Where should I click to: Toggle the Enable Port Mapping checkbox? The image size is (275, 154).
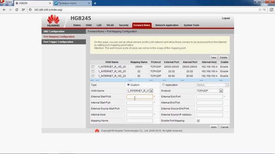coord(198,121)
